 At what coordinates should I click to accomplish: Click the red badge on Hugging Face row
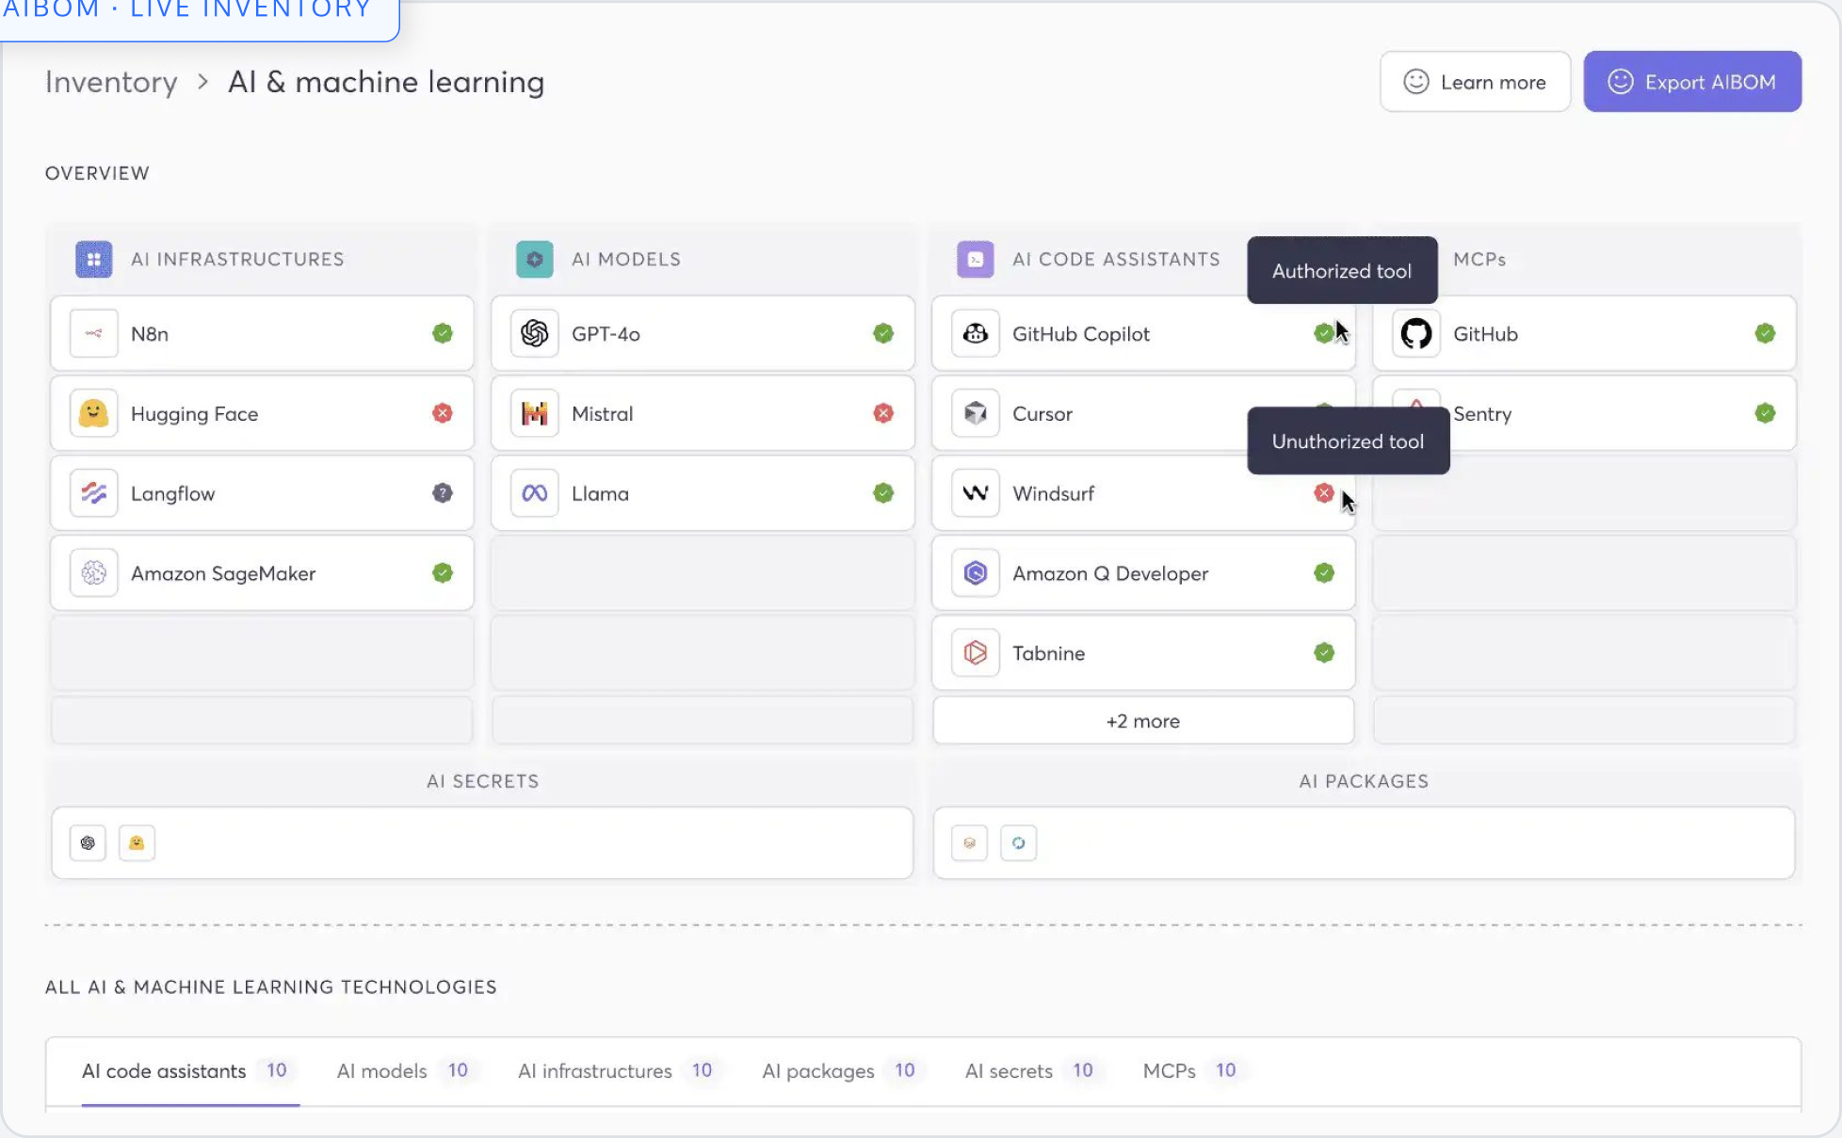click(442, 413)
